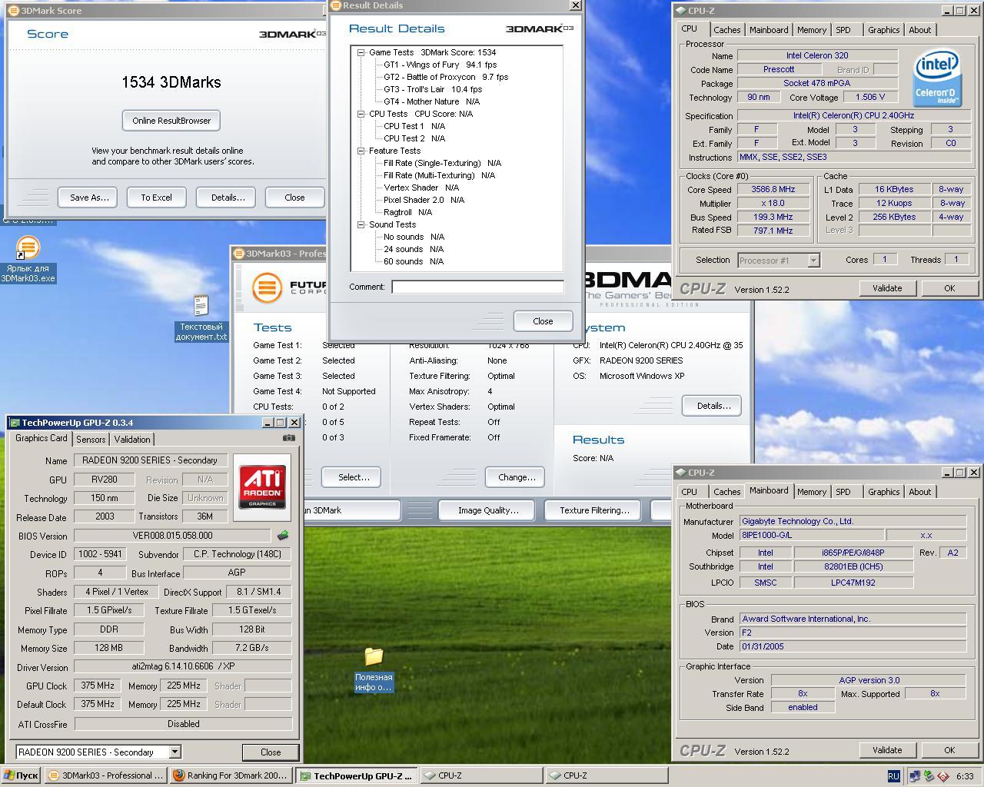This screenshot has height=787, width=984.
Task: Open the Processor #1 selection dropdown
Action: [x=813, y=261]
